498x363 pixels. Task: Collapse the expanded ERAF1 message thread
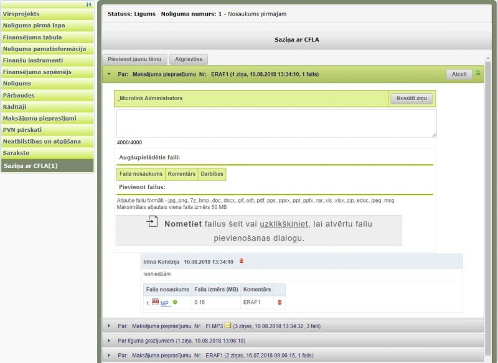[x=110, y=74]
